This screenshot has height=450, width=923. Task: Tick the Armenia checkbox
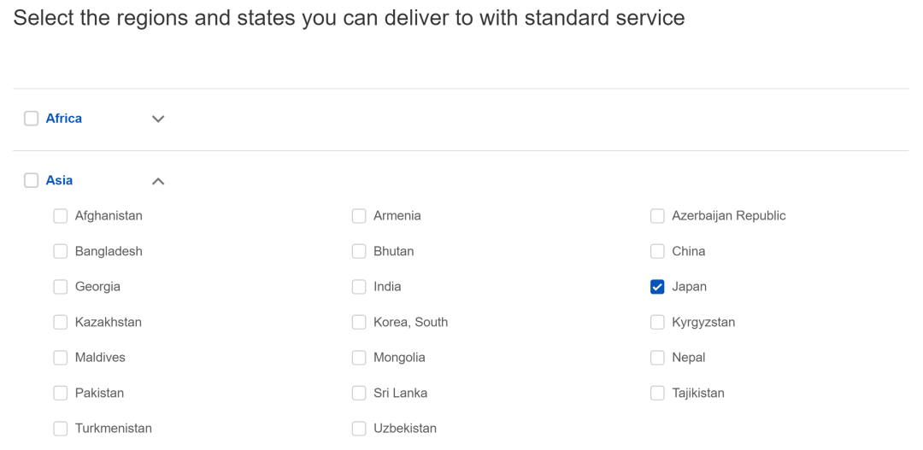pos(359,216)
